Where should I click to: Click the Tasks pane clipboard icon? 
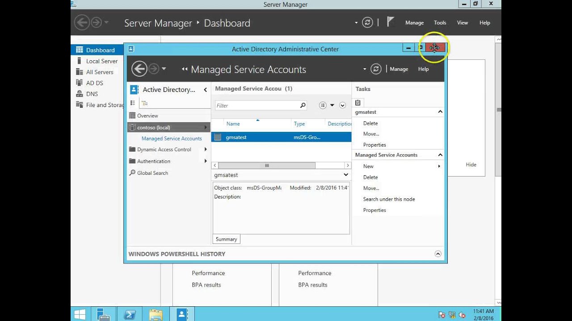[x=357, y=102]
